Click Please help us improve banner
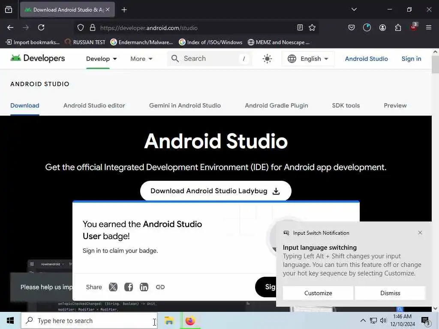 42,287
